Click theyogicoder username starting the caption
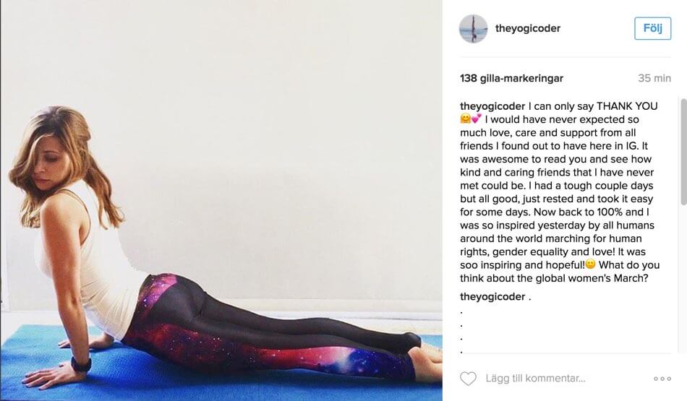The height and width of the screenshot is (401, 687). coord(492,106)
